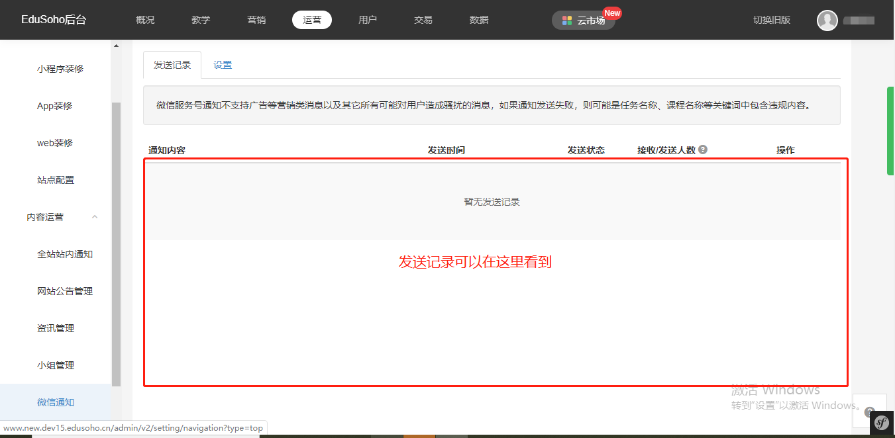Click the sidebar vertical scrollbar thumb
The width and height of the screenshot is (895, 438).
click(117, 245)
